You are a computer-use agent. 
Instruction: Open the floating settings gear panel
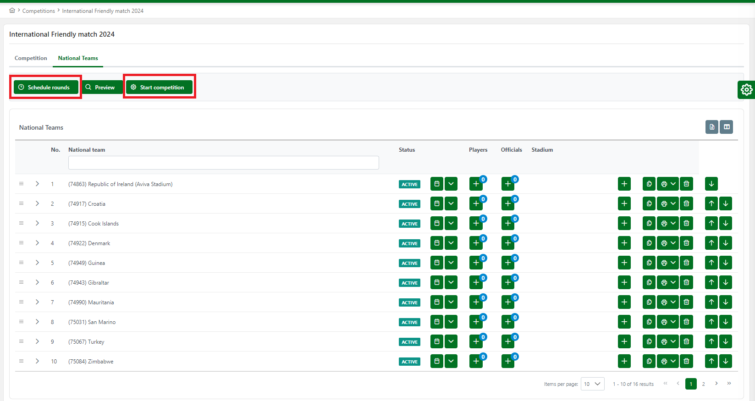click(746, 90)
